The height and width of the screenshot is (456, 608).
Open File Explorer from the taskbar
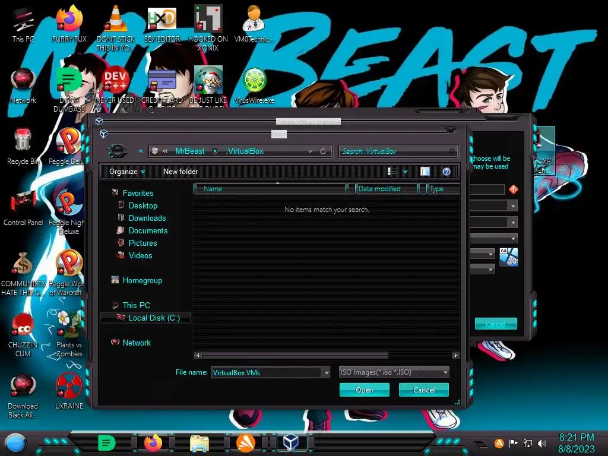pos(199,443)
